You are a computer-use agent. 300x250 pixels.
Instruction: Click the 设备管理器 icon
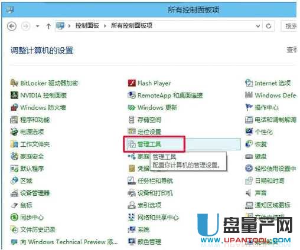pyautogui.click(x=14, y=193)
